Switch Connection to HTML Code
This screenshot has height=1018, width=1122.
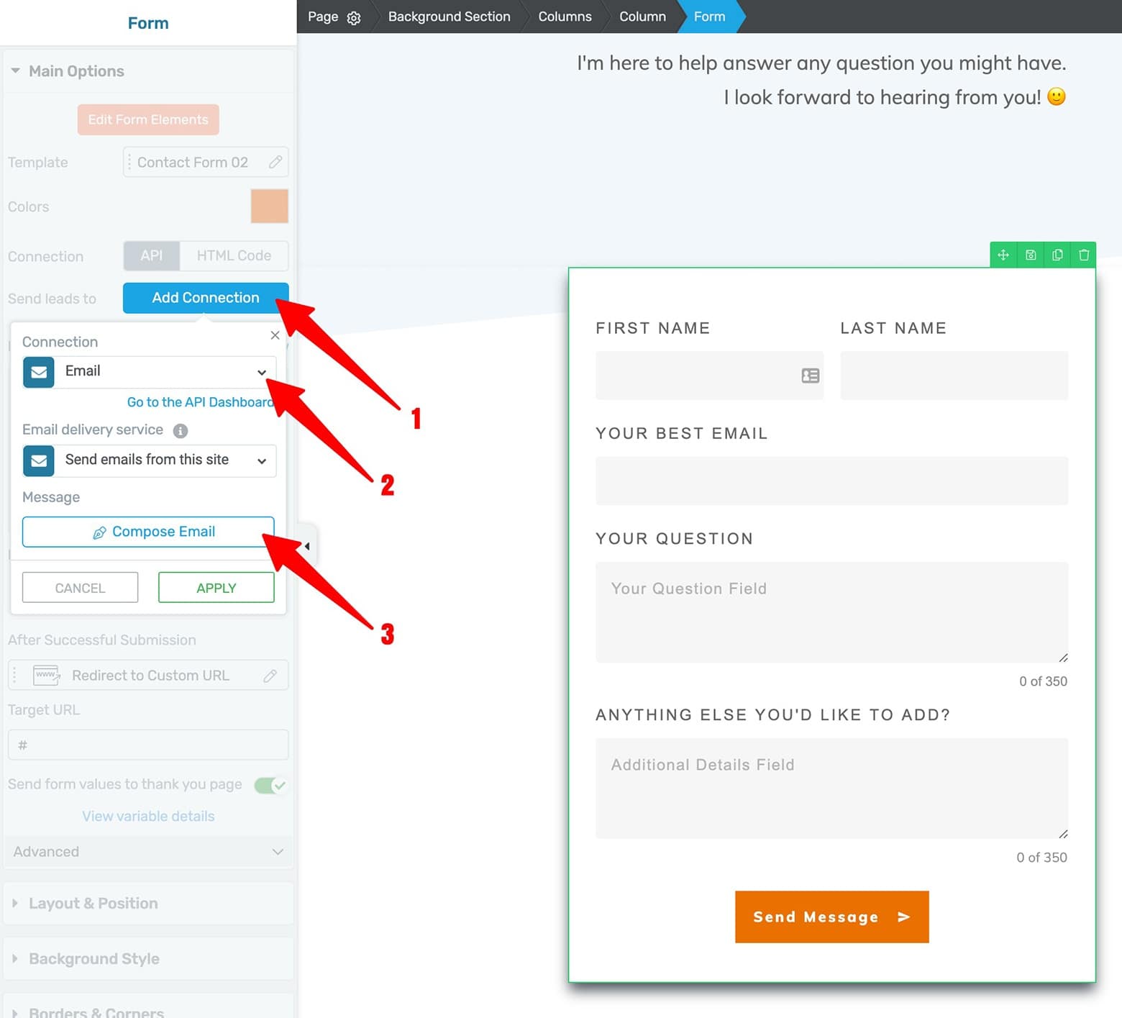(234, 255)
